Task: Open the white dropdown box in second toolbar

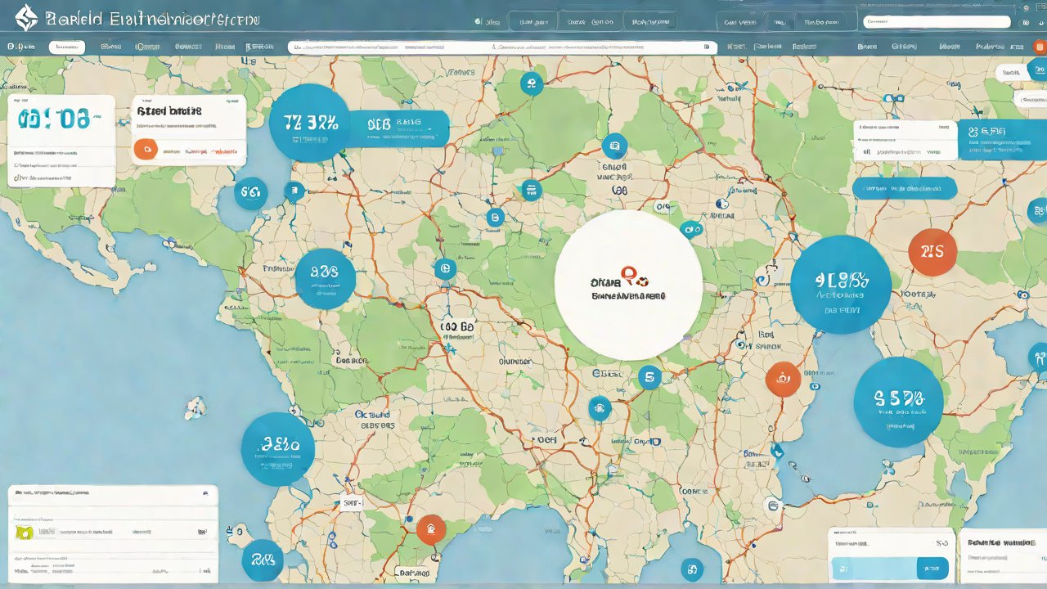Action: 66,47
